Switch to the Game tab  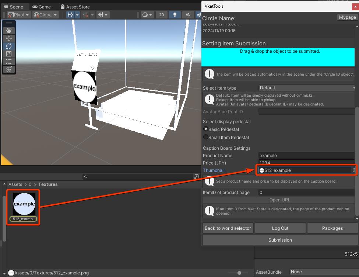(41, 7)
